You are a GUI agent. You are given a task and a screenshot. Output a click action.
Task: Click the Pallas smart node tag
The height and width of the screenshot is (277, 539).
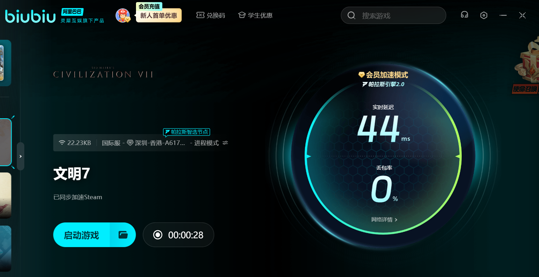click(187, 132)
